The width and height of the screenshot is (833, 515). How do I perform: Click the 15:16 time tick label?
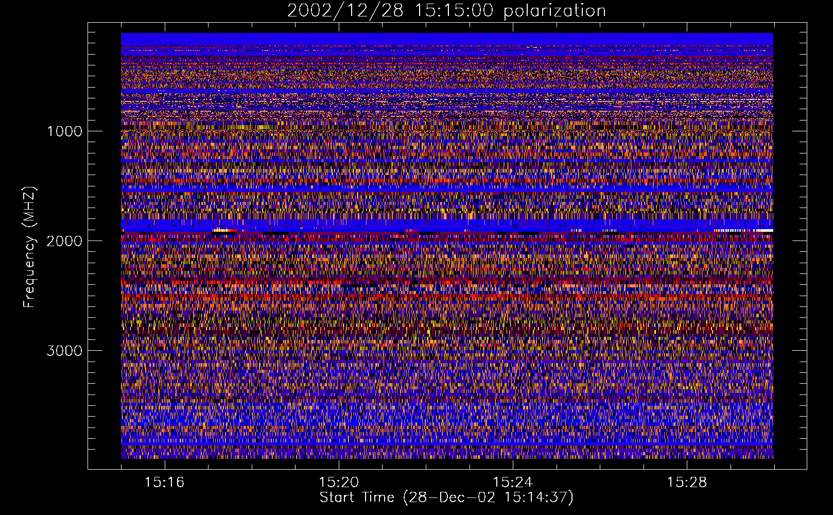pyautogui.click(x=164, y=482)
